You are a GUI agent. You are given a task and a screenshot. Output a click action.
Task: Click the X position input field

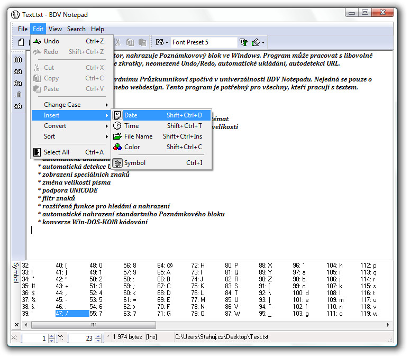coord(35,338)
